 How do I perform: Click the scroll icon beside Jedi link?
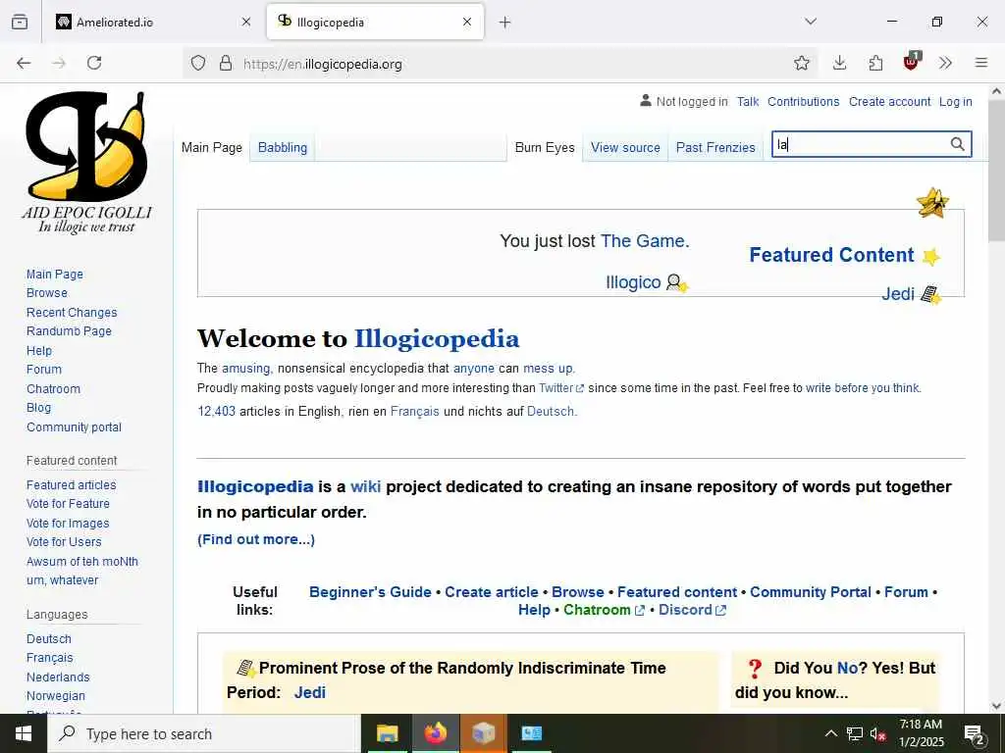pos(931,294)
